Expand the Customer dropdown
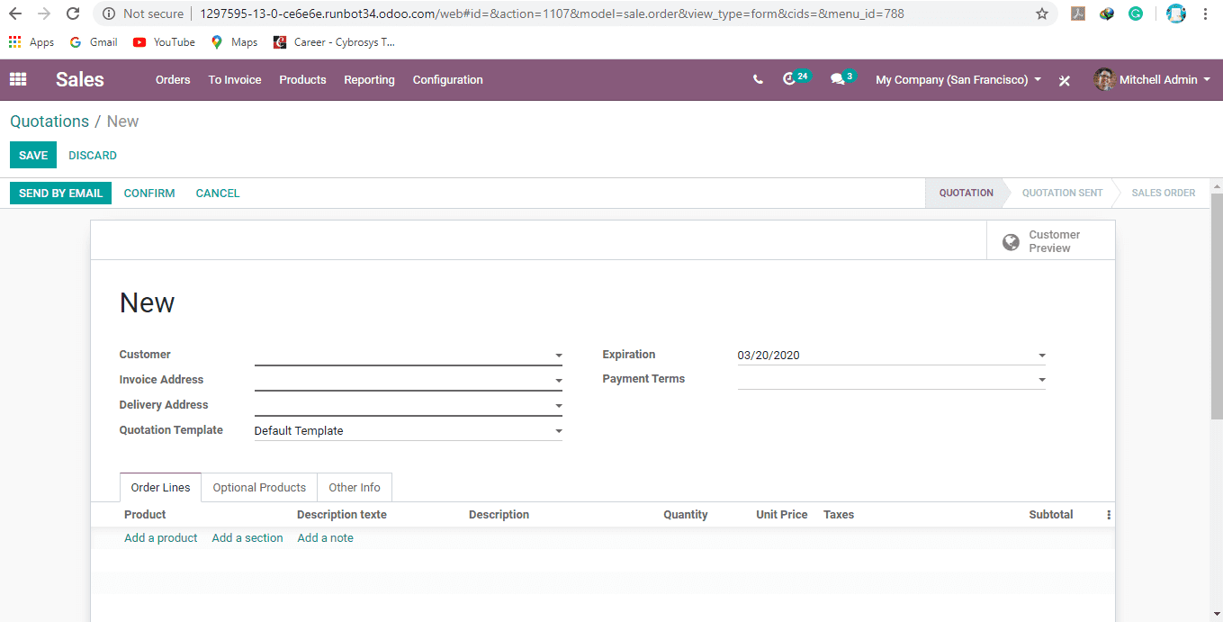Screen dimensions: 1223x622 pos(559,356)
